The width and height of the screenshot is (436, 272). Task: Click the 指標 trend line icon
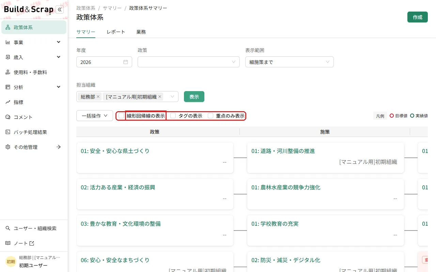pyautogui.click(x=8, y=102)
